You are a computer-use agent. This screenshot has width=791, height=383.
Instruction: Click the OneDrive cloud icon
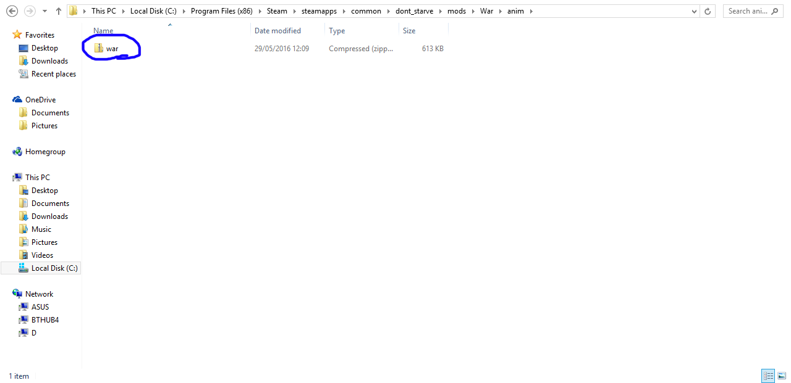click(17, 100)
